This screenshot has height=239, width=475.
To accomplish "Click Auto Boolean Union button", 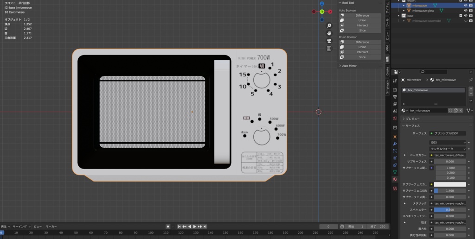I will point(360,20).
